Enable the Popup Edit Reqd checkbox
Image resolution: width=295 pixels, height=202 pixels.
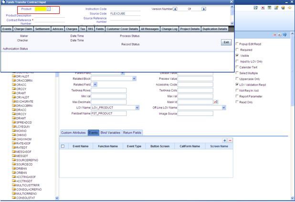[237, 43]
